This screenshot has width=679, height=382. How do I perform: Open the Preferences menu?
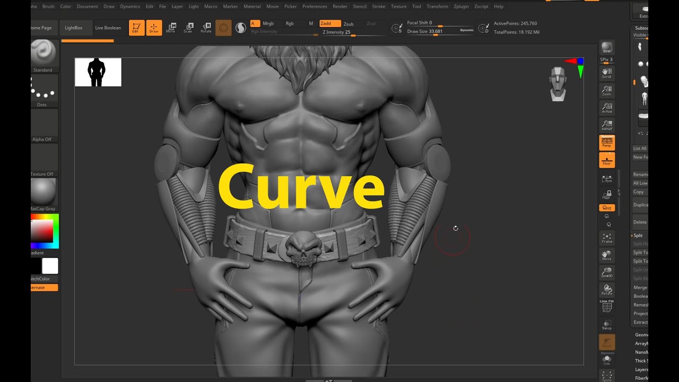click(315, 6)
